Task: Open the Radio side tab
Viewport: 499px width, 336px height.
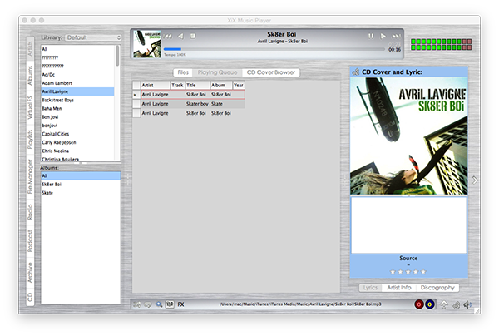Action: click(x=30, y=212)
